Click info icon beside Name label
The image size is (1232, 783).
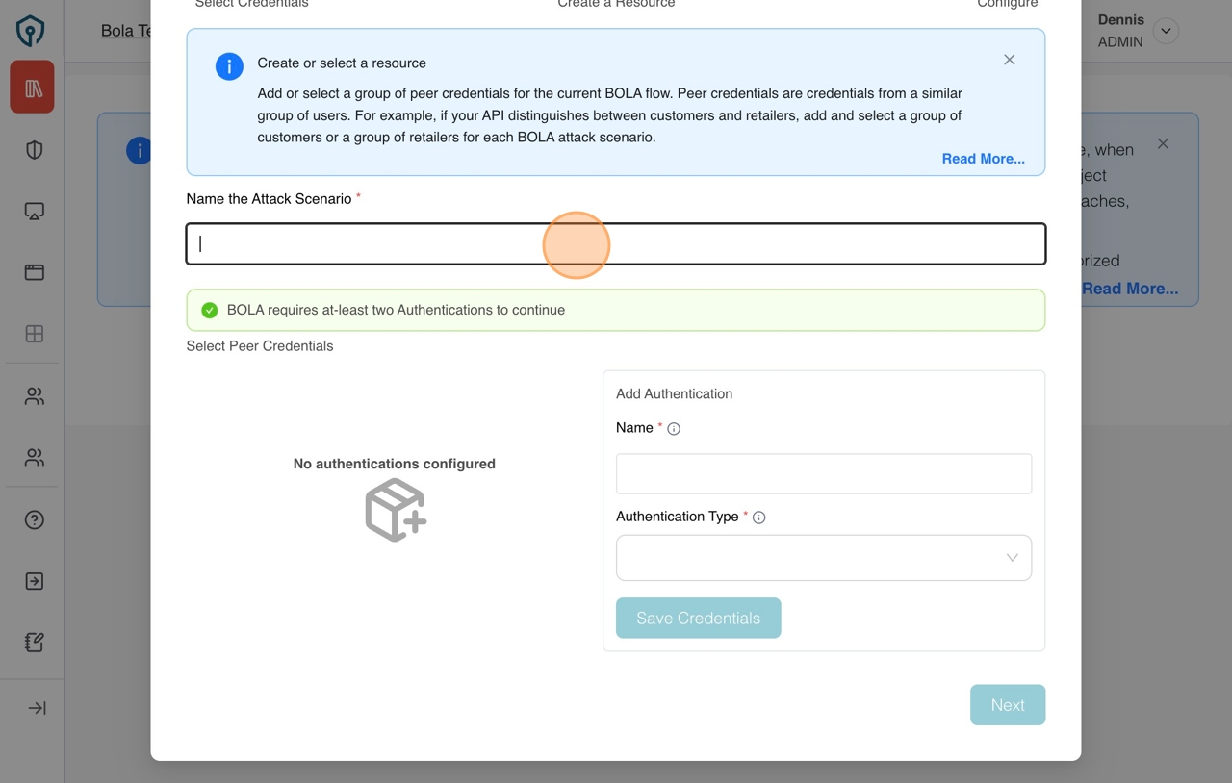tap(674, 429)
